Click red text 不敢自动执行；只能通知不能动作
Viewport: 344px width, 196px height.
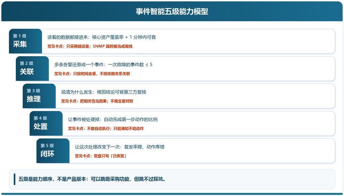click(115, 129)
